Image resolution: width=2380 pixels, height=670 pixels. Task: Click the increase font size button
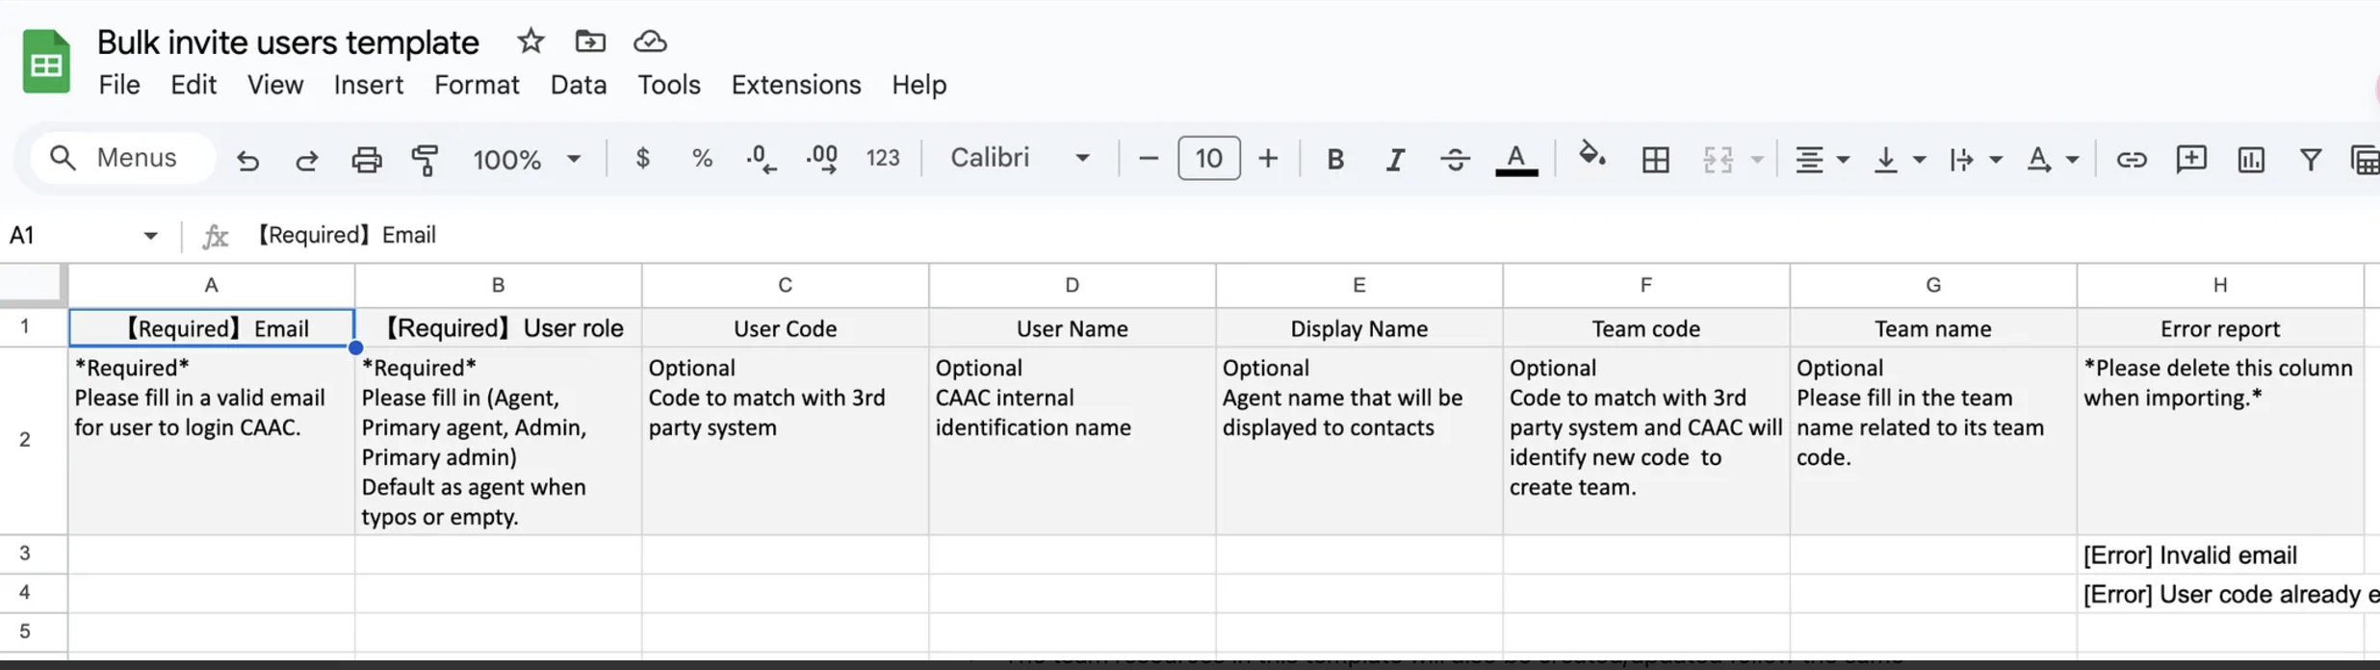point(1268,158)
